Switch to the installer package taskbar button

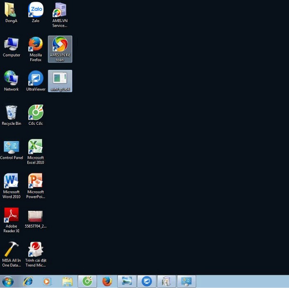coord(167,281)
